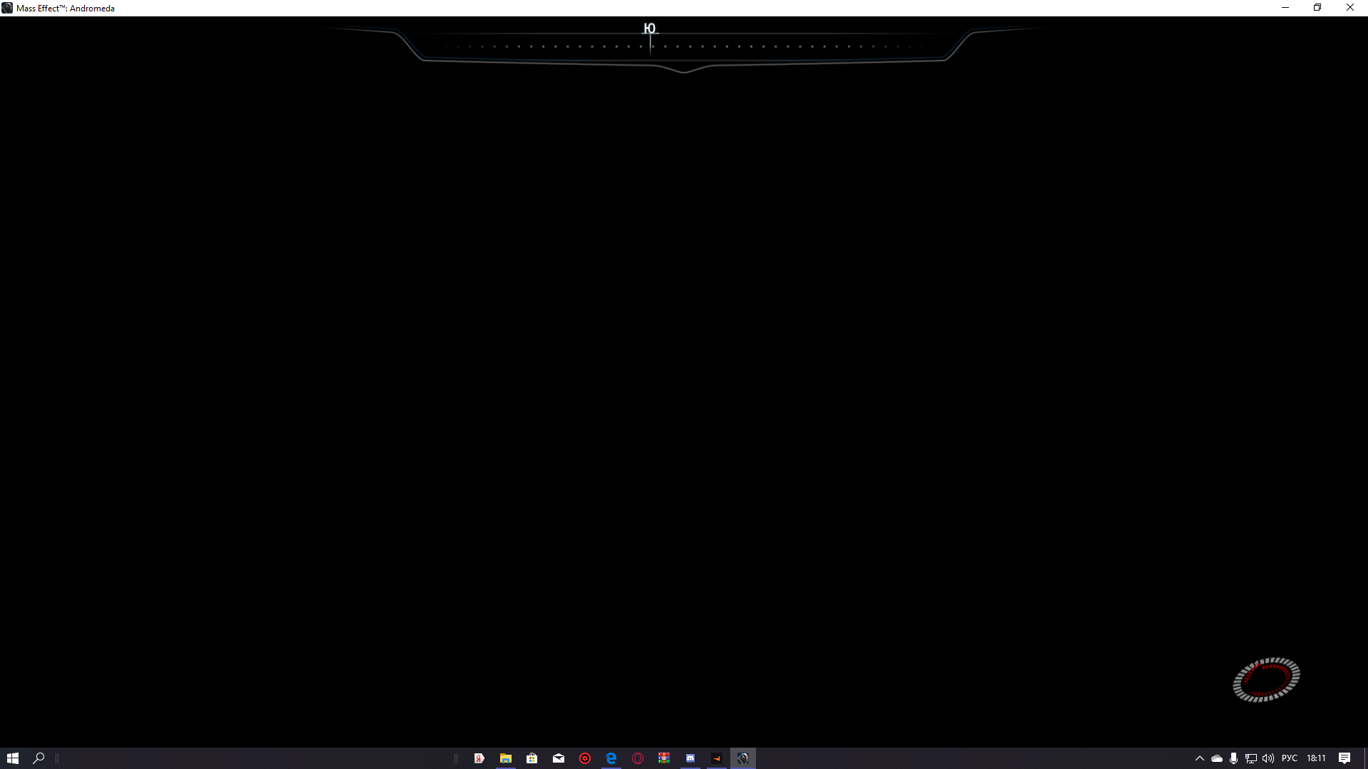
Task: Click the circular loading indicator
Action: [1266, 680]
